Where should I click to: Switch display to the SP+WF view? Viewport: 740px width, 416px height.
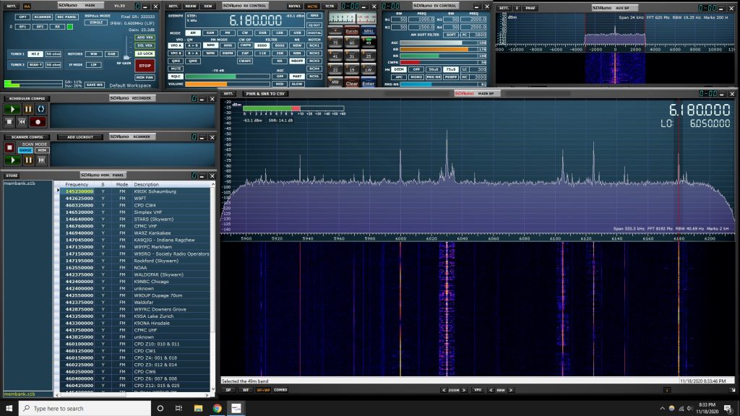click(x=263, y=390)
